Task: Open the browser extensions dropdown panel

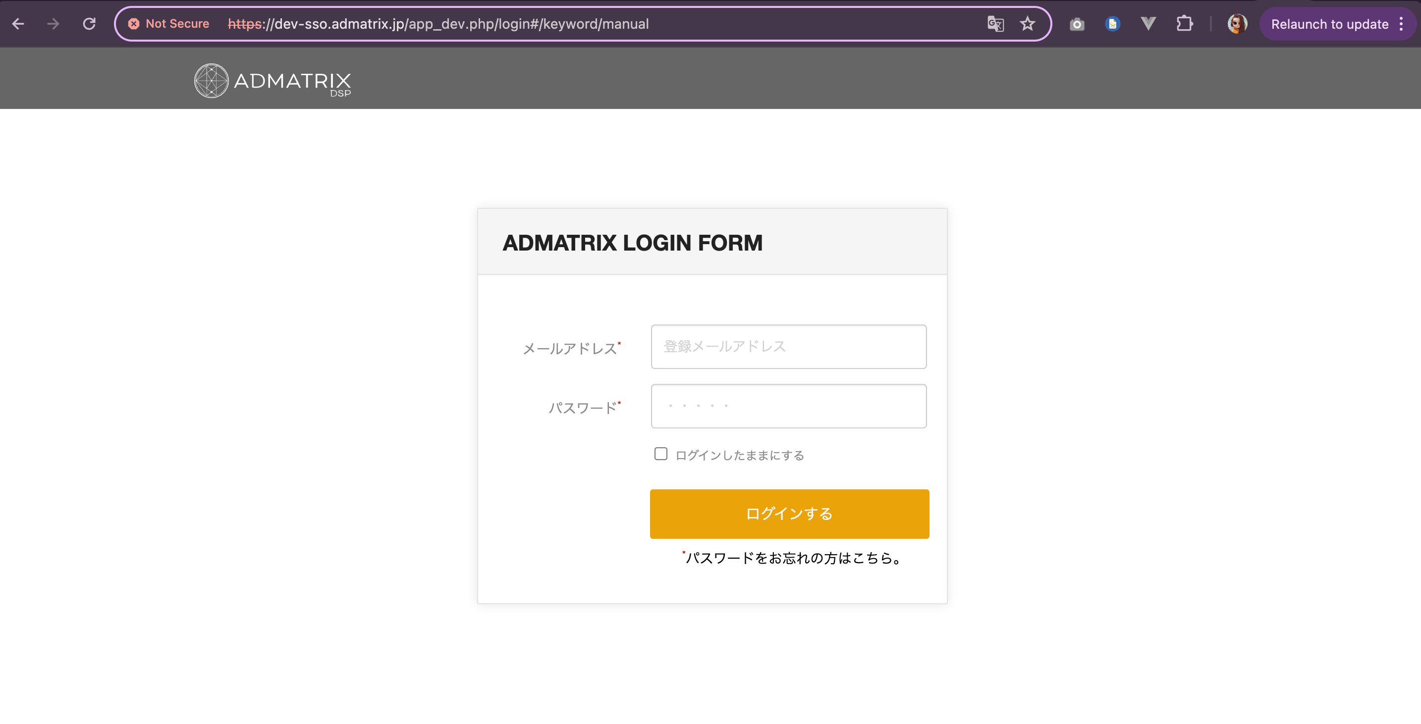Action: click(x=1185, y=23)
